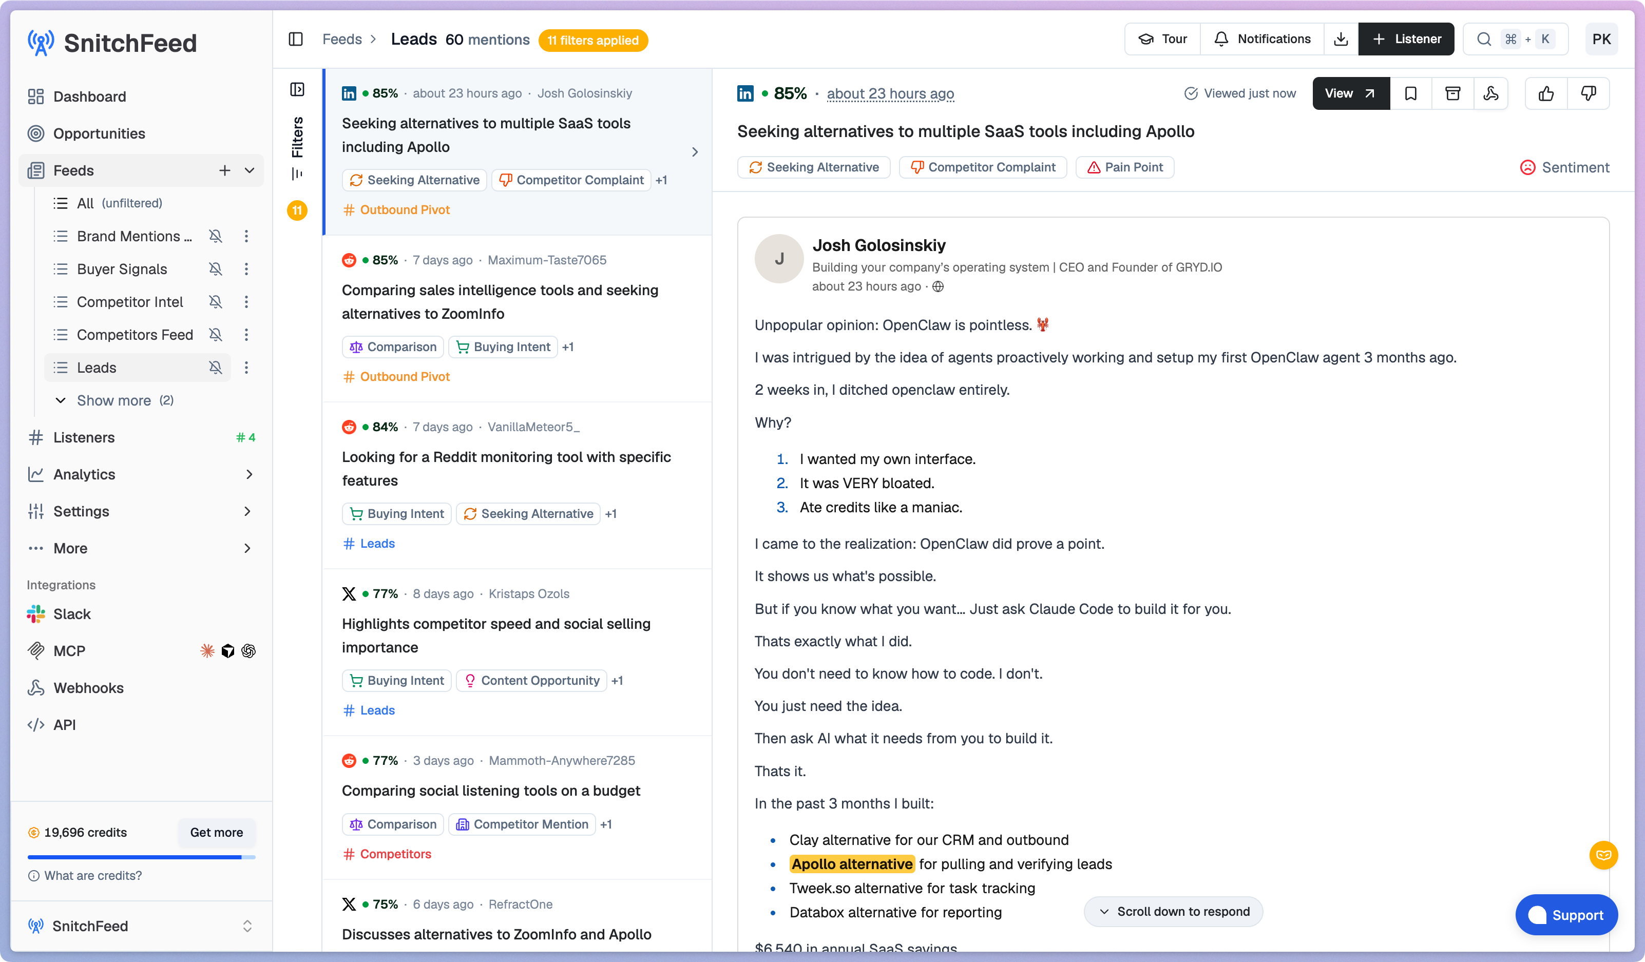Viewport: 1645px width, 962px height.
Task: Click Get more credits
Action: [x=216, y=832]
